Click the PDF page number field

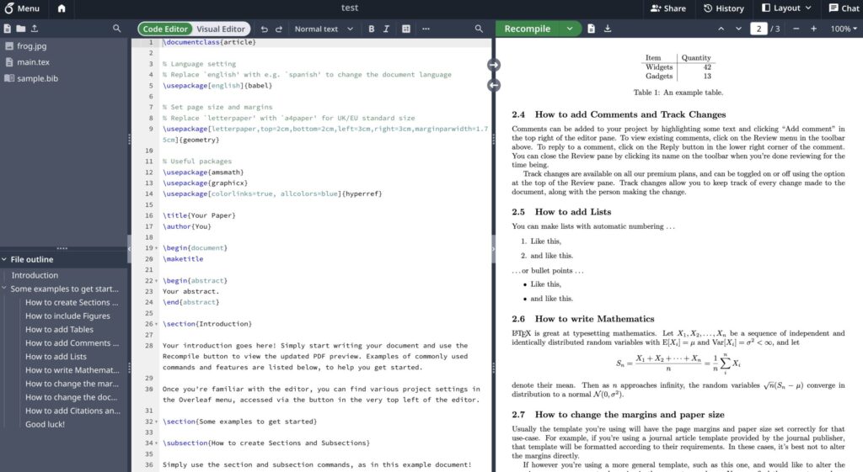tap(758, 29)
